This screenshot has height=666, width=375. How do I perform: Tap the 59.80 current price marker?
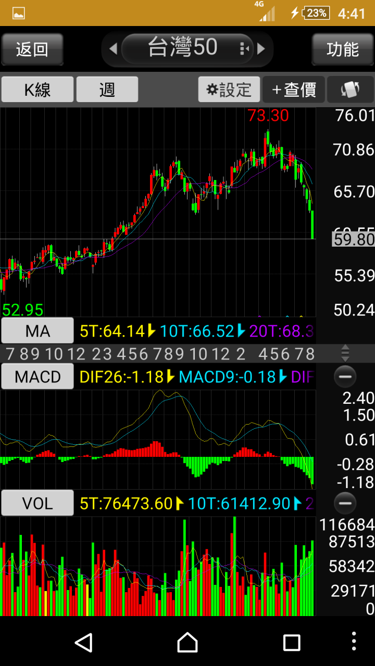(x=353, y=239)
